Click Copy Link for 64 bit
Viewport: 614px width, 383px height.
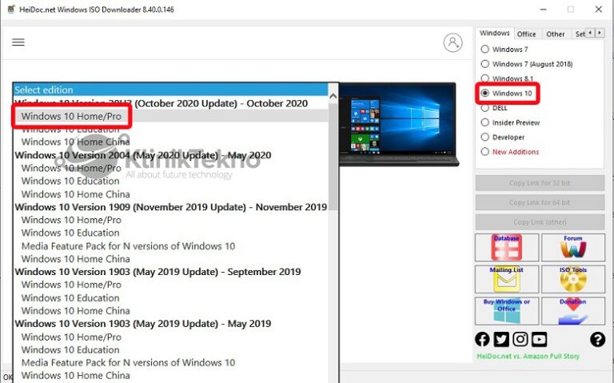(540, 202)
